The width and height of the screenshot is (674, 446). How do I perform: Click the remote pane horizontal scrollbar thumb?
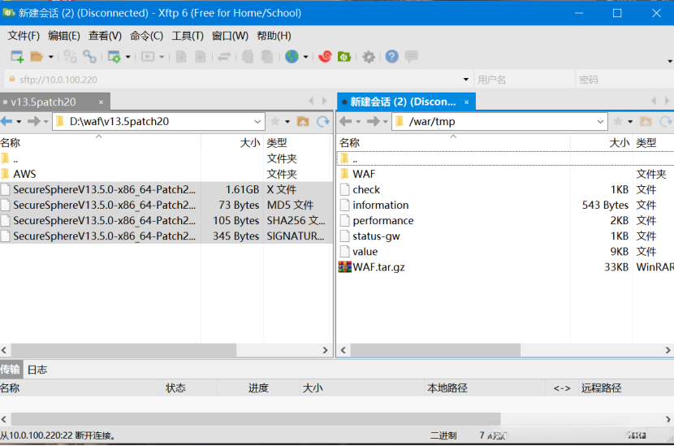tap(435, 350)
